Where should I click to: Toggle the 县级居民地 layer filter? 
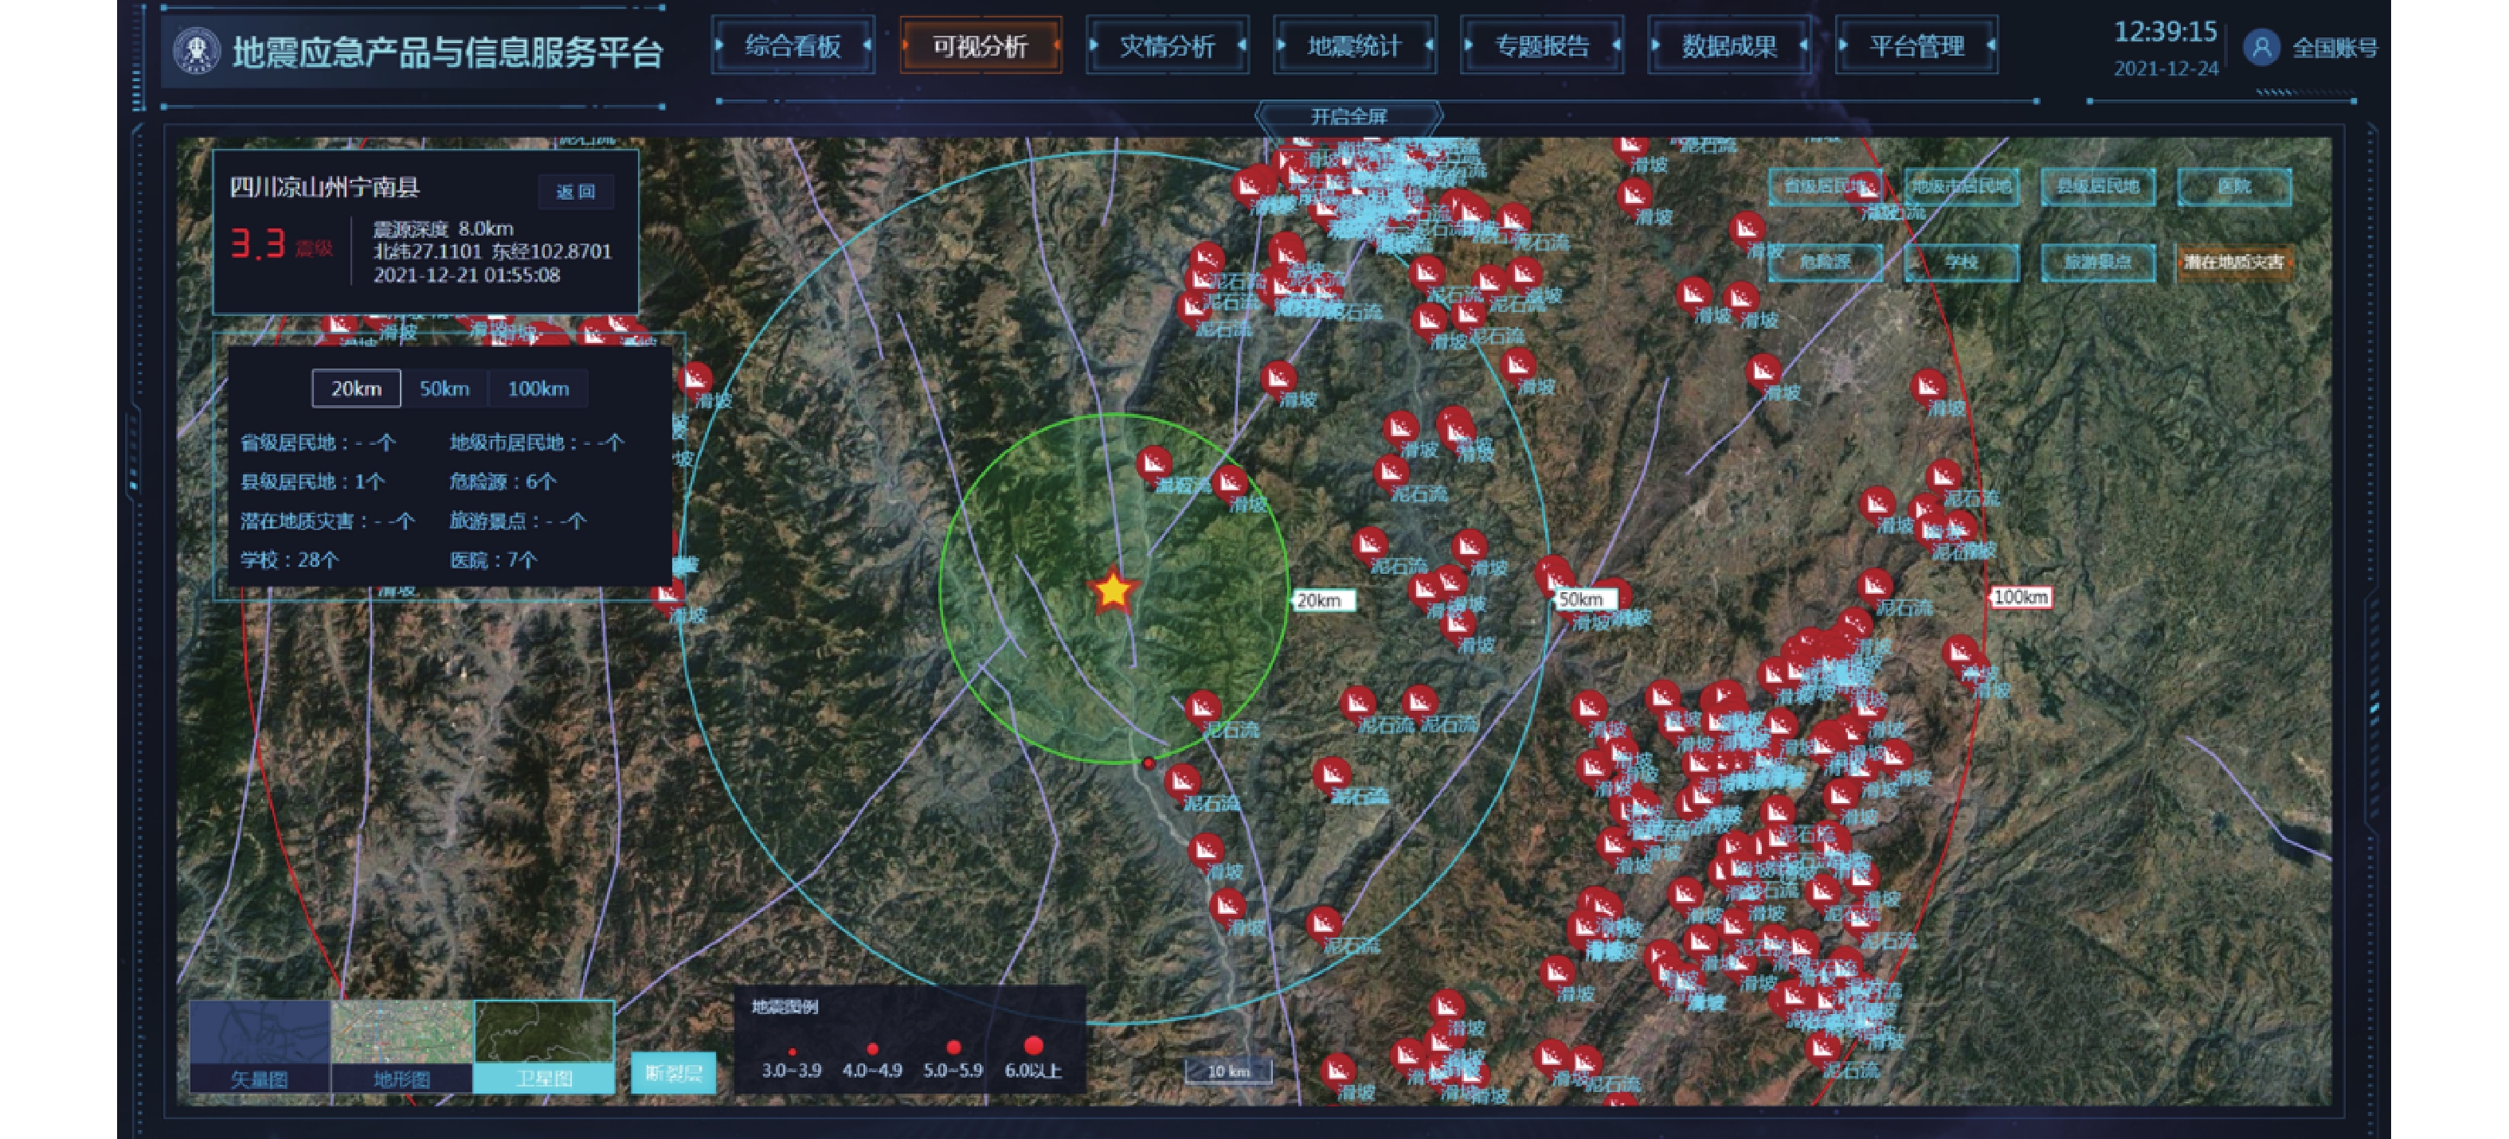(2097, 186)
